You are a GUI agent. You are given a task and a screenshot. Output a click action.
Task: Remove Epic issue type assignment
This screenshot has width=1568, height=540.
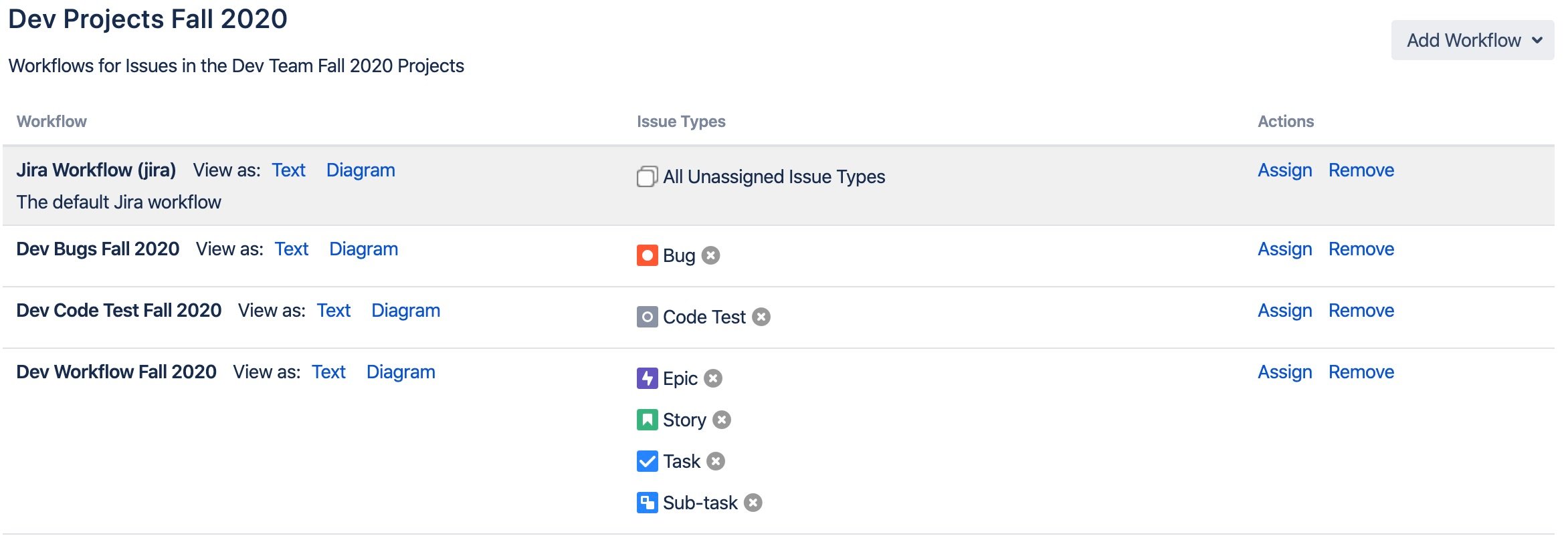point(713,378)
